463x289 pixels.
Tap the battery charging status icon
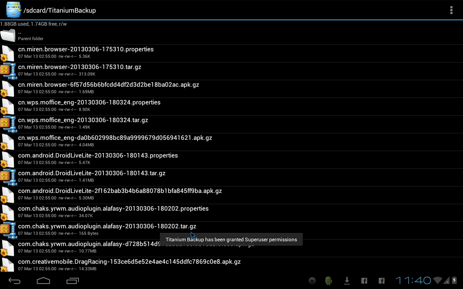pos(454,280)
